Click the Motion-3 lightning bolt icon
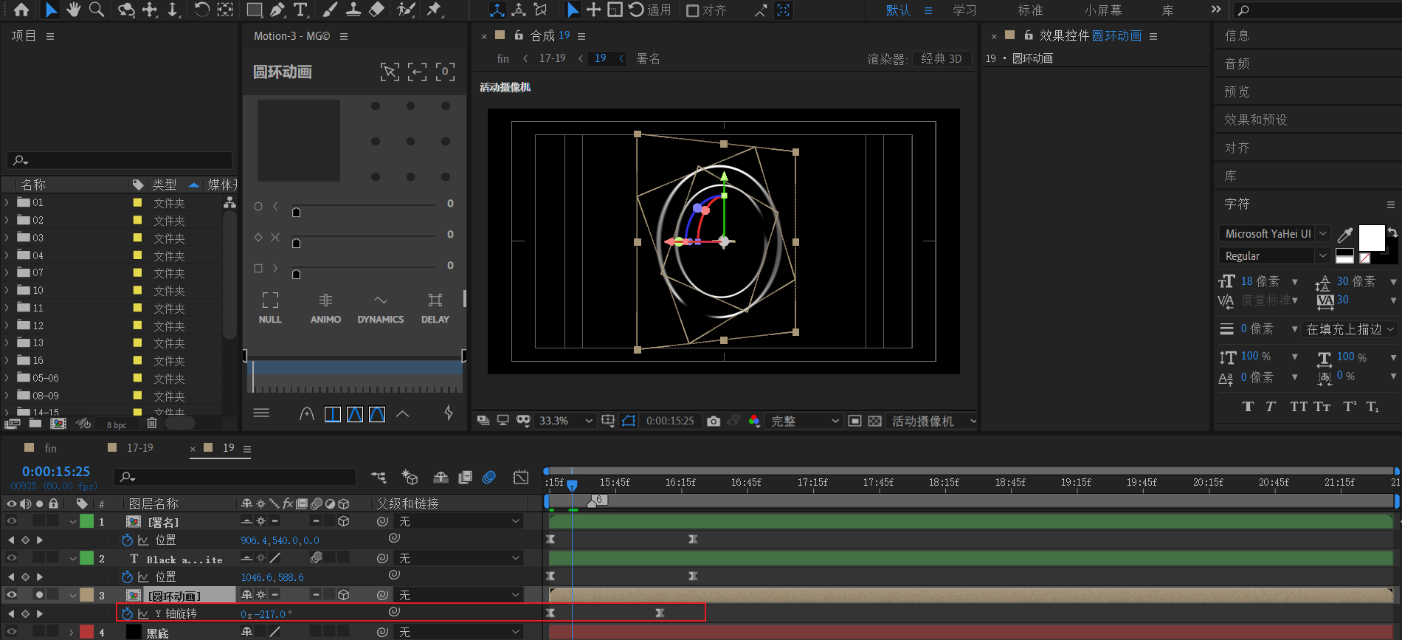The height and width of the screenshot is (640, 1402). 448,413
